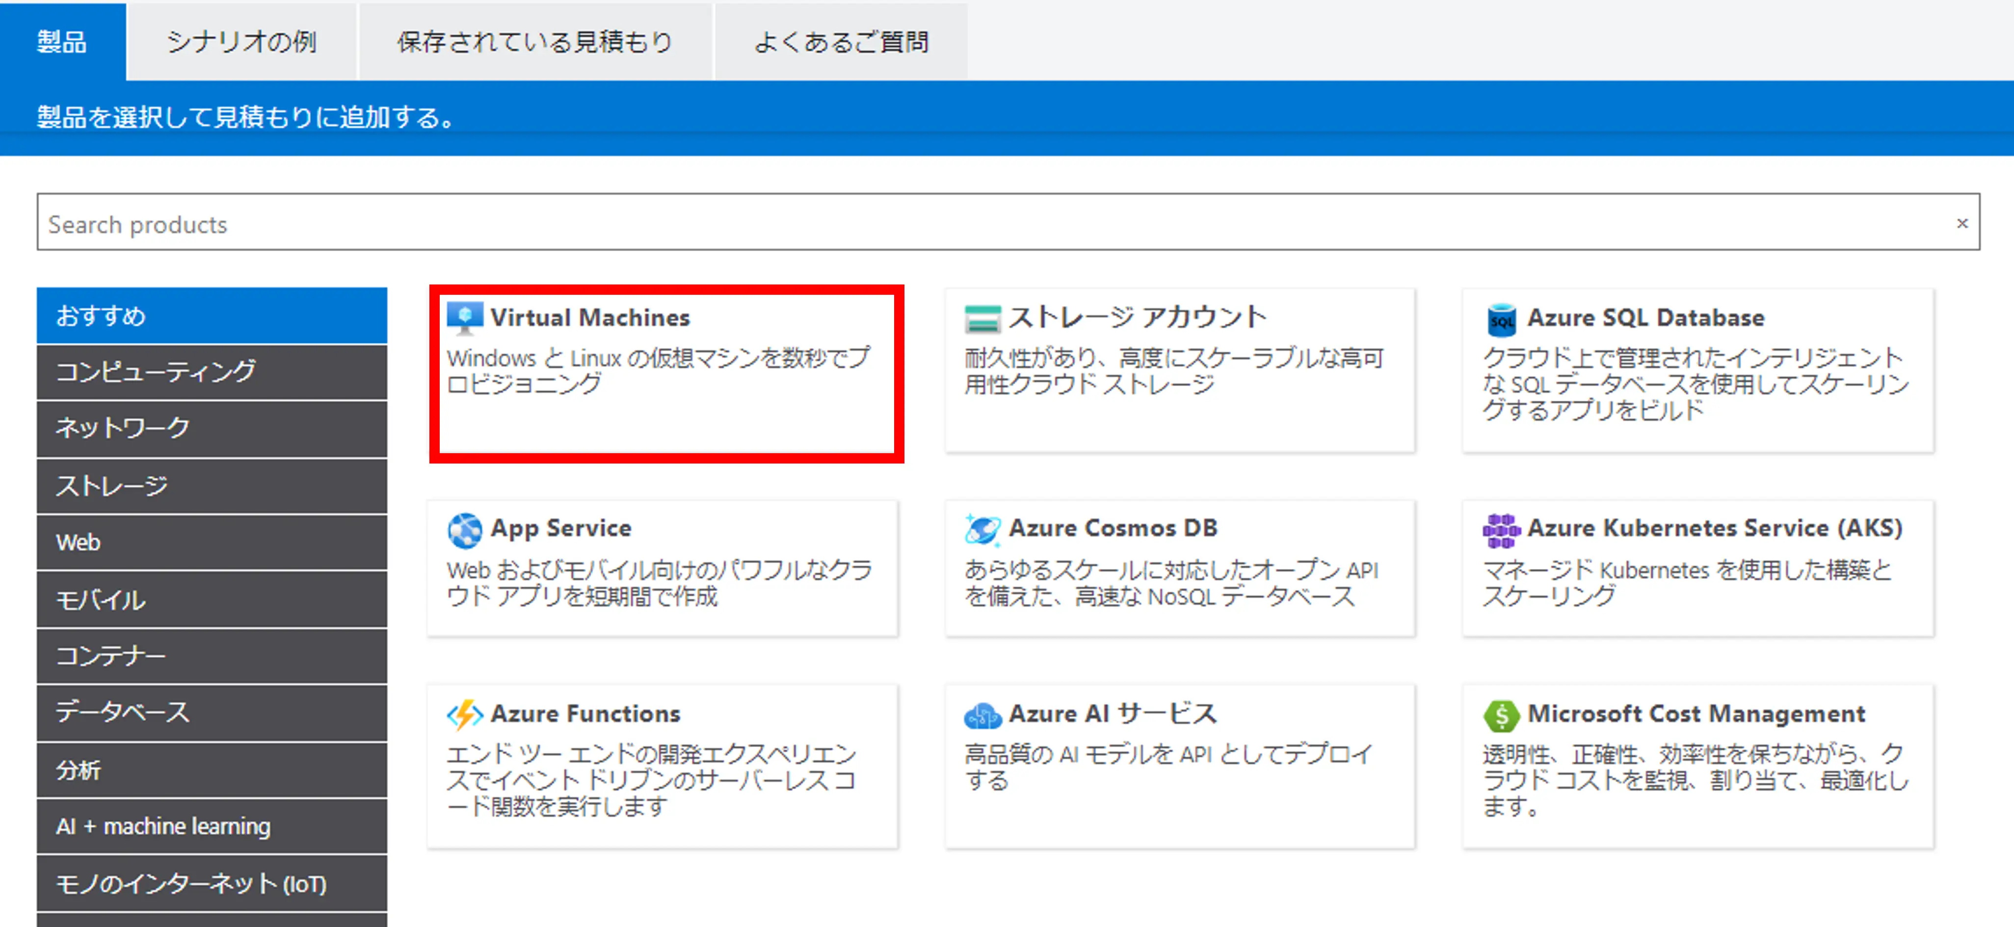Click the Azure Functions lightning icon
2014x927 pixels.
[464, 715]
